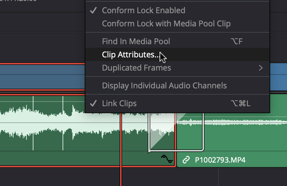Open Clip Attributes from the context menu

click(130, 55)
